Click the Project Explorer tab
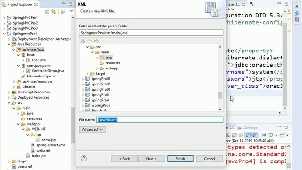 (x=20, y=4)
